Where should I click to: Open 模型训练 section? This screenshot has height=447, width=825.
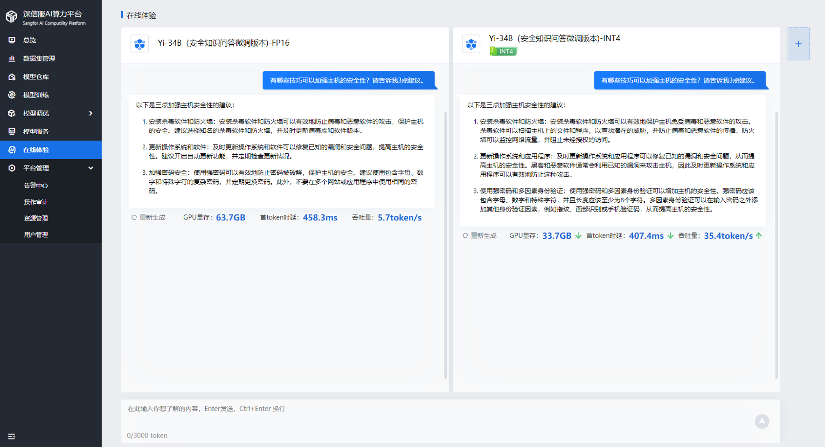[51, 95]
